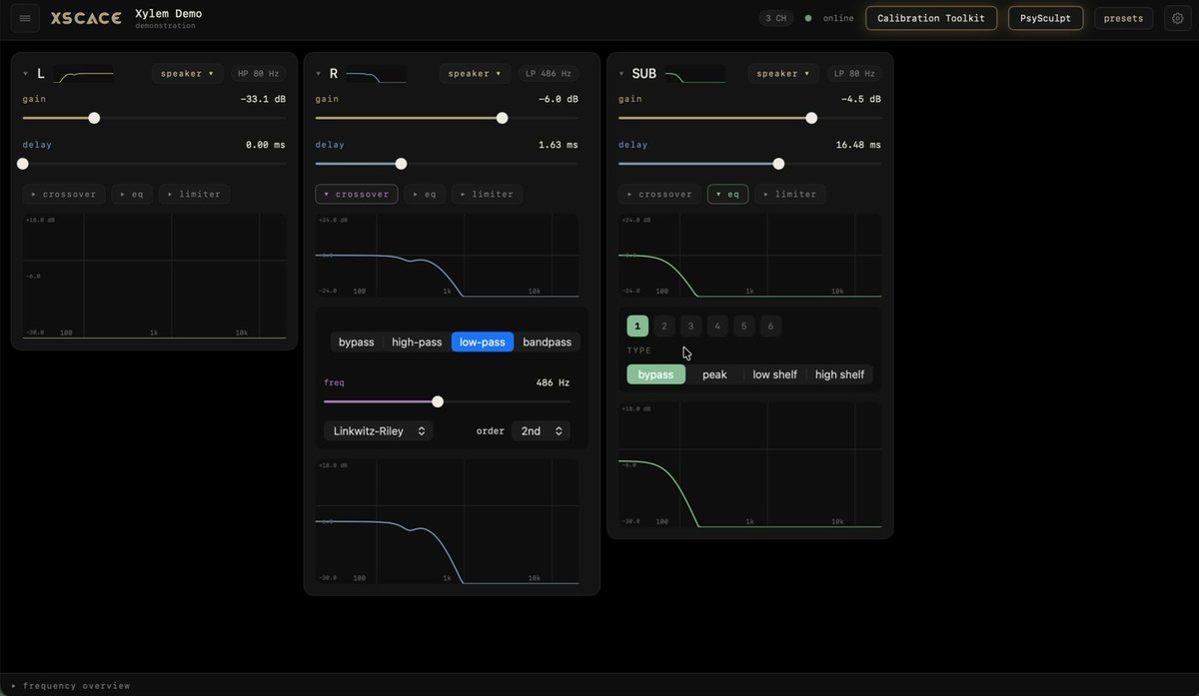The height and width of the screenshot is (696, 1199).
Task: Collapse the L channel triangle
Action: pos(26,74)
